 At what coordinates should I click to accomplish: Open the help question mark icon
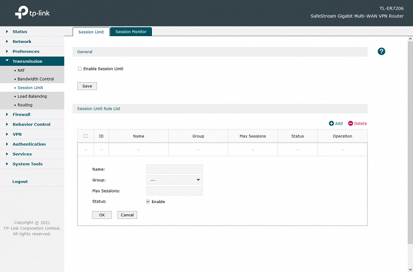tap(381, 51)
